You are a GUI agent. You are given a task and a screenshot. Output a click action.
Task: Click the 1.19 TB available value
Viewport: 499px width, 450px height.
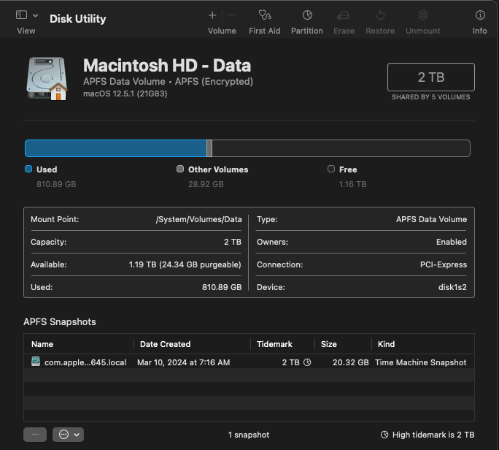click(x=185, y=264)
